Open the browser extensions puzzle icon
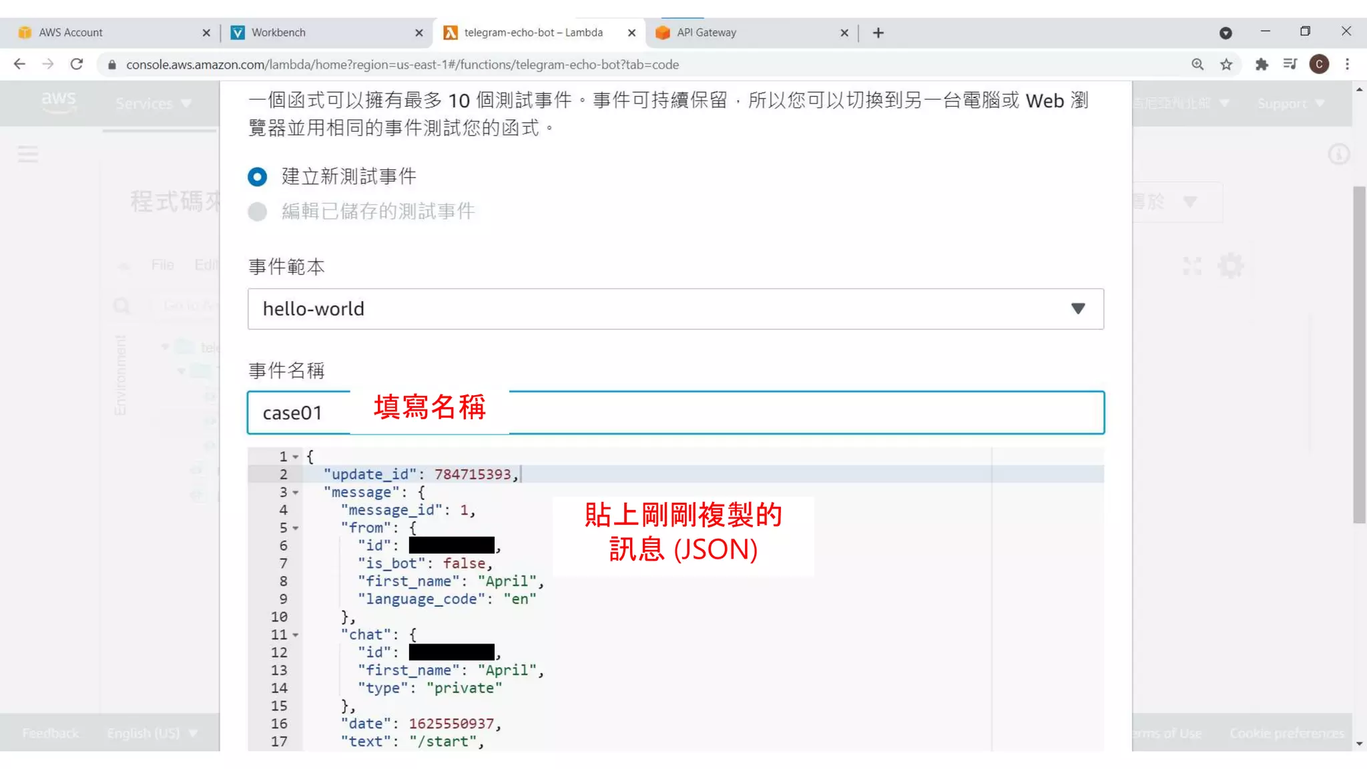Image resolution: width=1367 pixels, height=769 pixels. click(x=1261, y=64)
